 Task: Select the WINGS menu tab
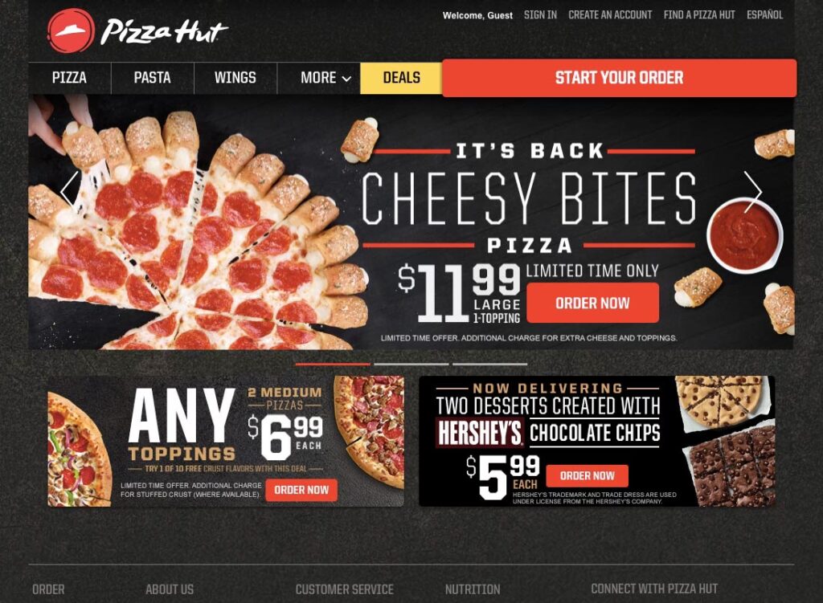tap(235, 78)
